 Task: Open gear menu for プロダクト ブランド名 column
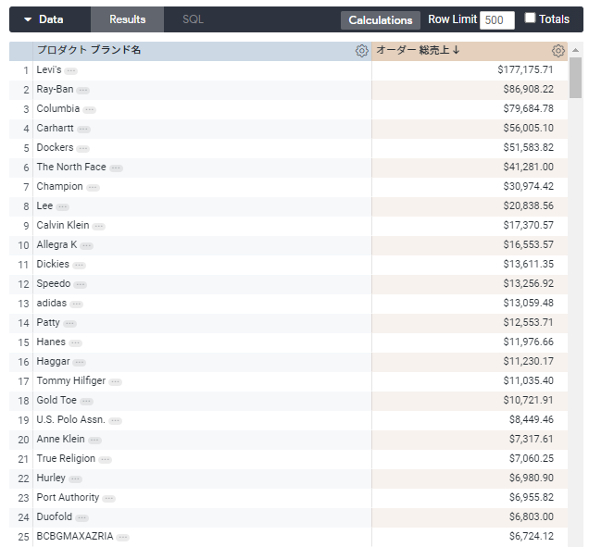click(362, 51)
